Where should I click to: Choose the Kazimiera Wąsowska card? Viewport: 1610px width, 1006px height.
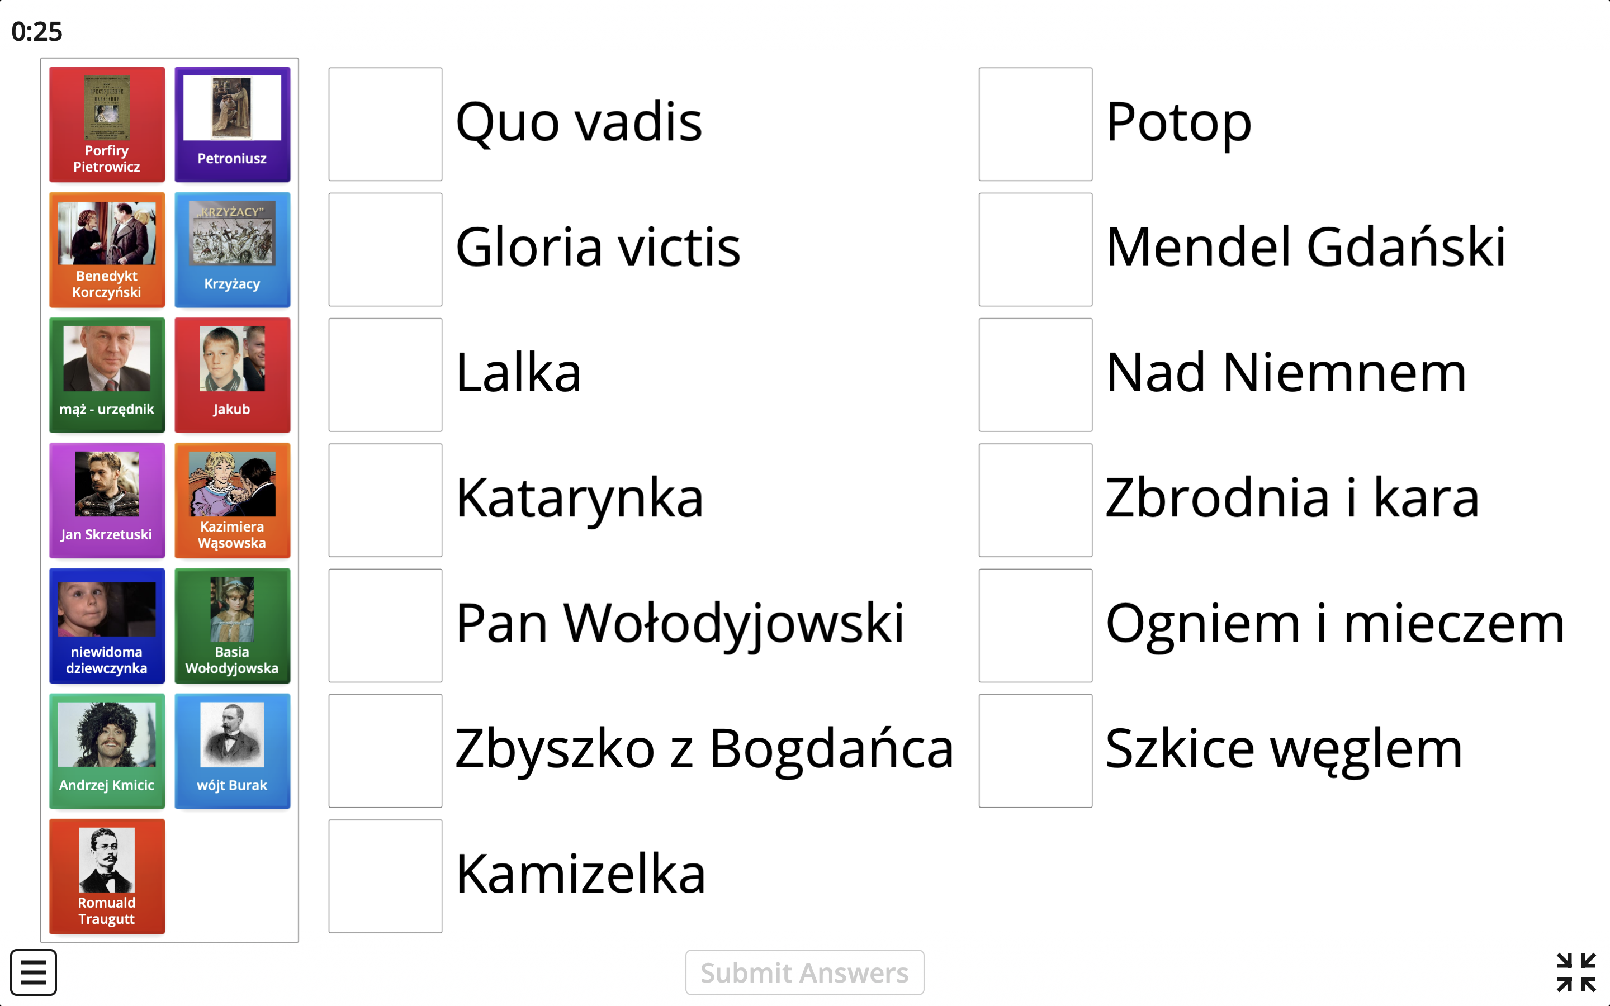pos(232,500)
